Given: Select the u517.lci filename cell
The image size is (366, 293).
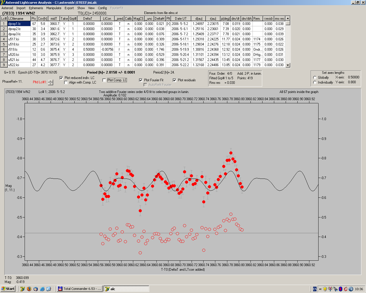Looking at the screenshot, I should tap(19, 39).
